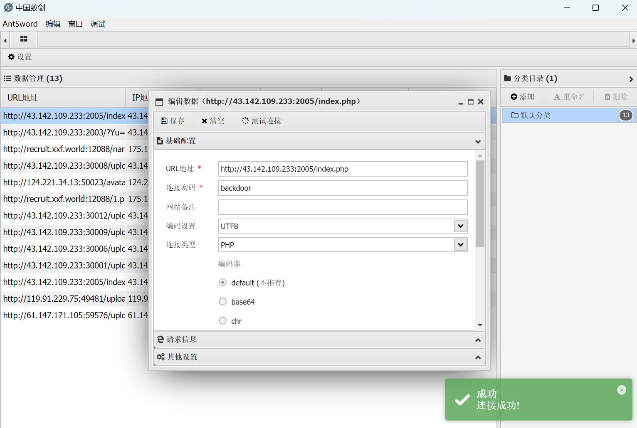
Task: Edit the URL地址 input field
Action: pos(343,169)
